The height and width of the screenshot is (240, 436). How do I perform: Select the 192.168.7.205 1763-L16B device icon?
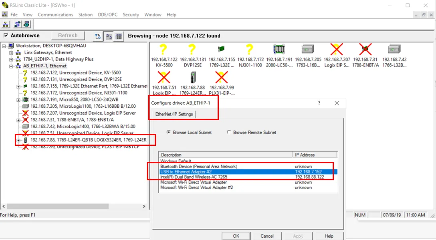point(308,50)
